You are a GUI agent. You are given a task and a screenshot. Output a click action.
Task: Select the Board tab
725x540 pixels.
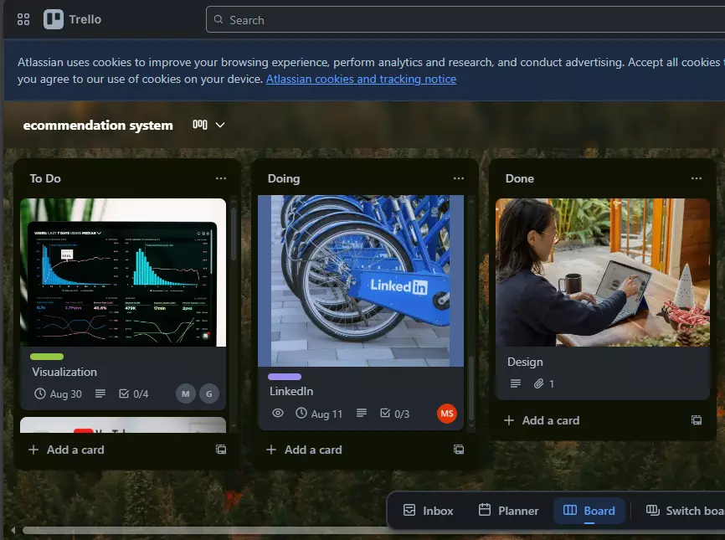pos(589,511)
